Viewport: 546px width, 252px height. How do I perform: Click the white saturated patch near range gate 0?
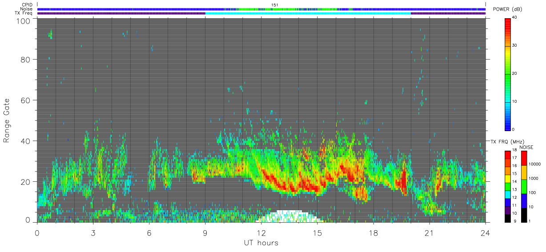pos(289,216)
